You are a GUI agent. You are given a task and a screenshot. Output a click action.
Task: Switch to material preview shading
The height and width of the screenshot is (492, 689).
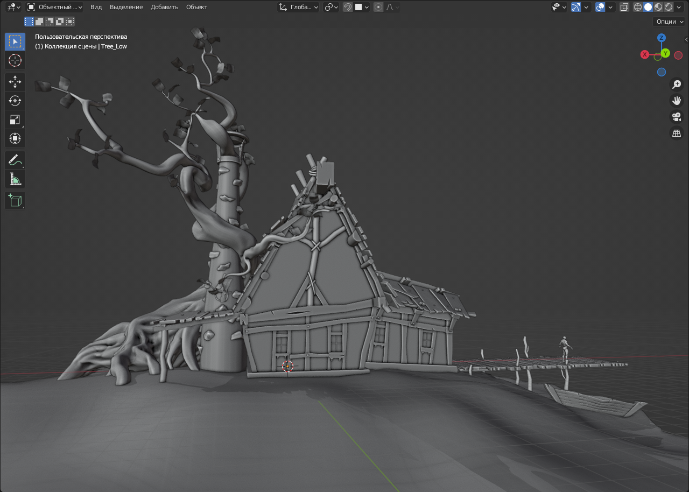pos(658,7)
